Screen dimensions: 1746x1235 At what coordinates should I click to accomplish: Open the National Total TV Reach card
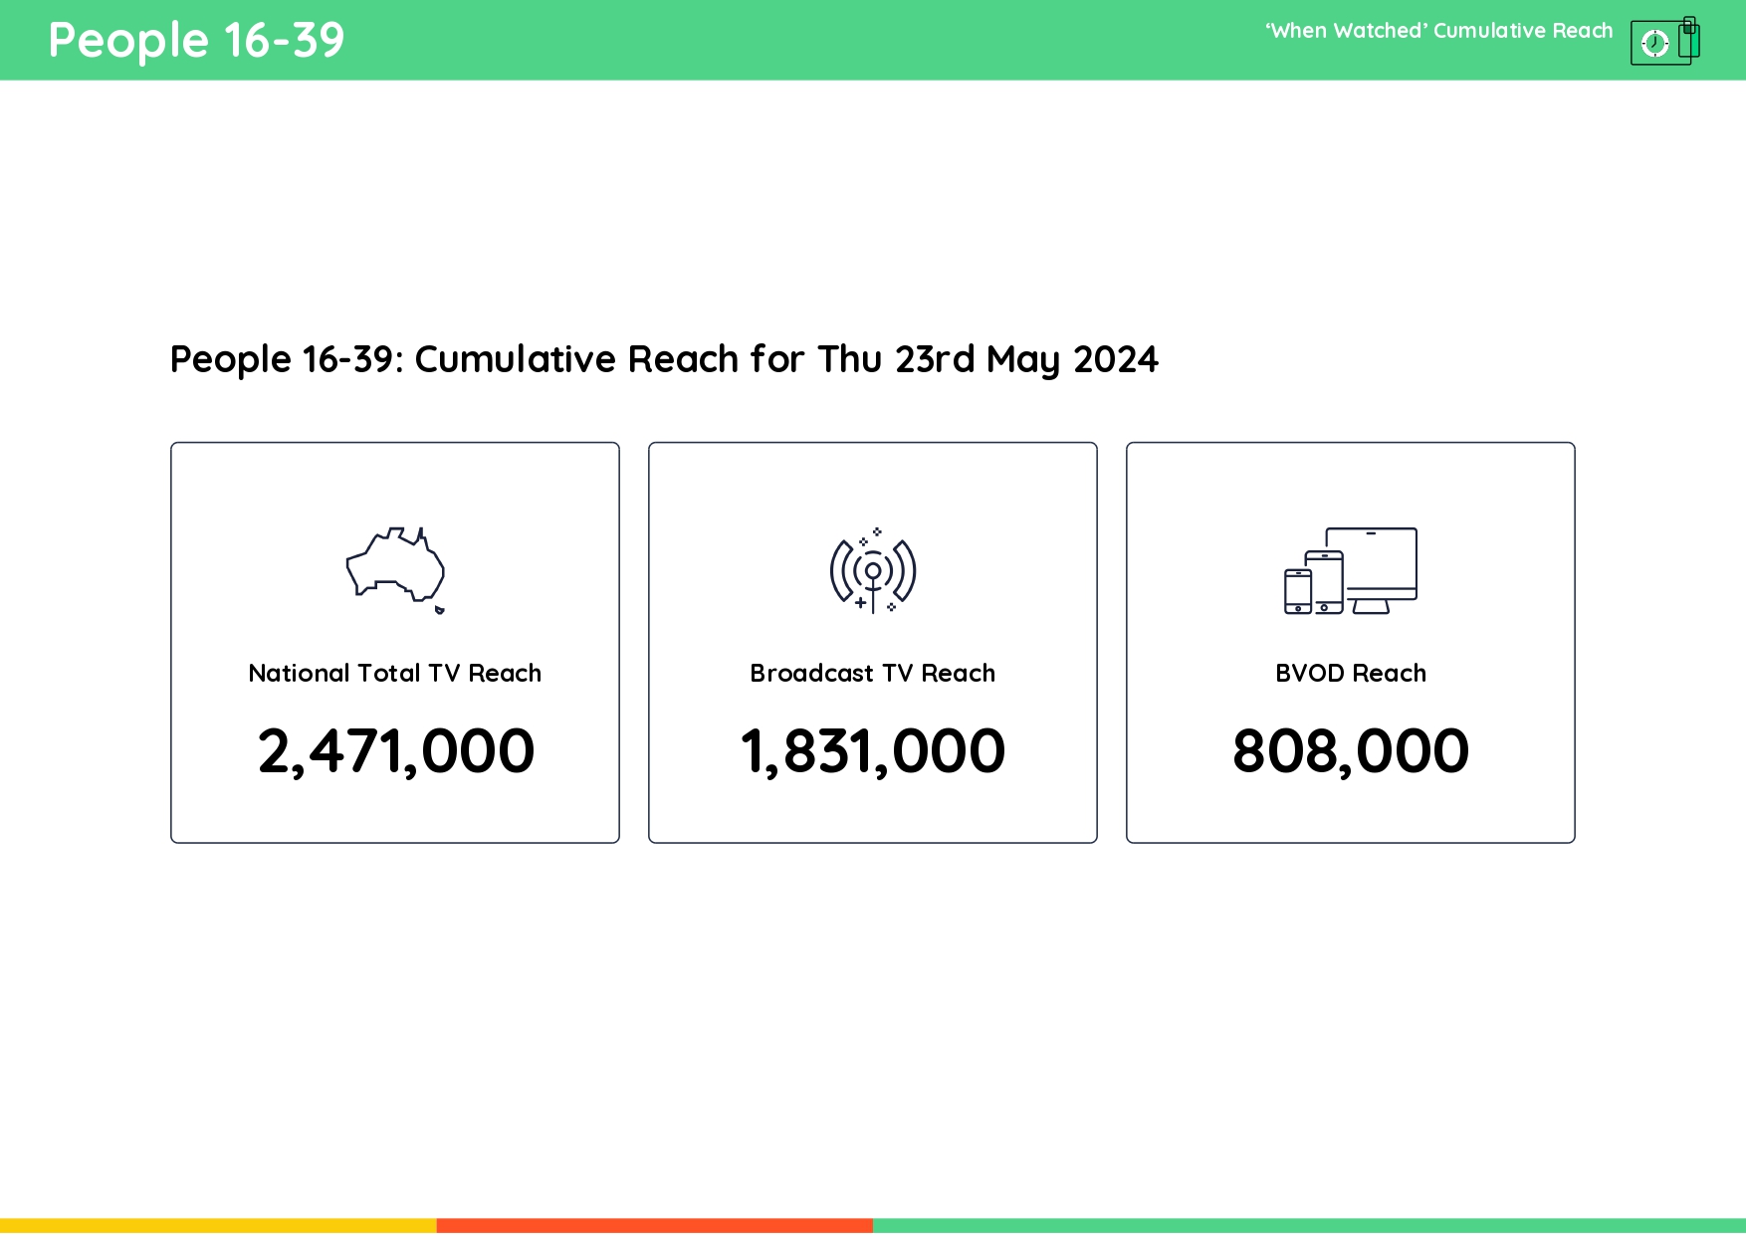pyautogui.click(x=394, y=642)
